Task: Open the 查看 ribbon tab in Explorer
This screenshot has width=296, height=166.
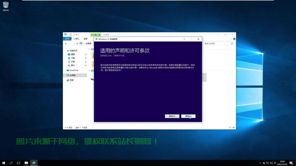Action: pyautogui.click(x=86, y=39)
